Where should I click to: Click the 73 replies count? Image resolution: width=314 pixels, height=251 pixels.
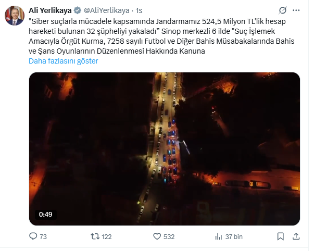coord(43,236)
